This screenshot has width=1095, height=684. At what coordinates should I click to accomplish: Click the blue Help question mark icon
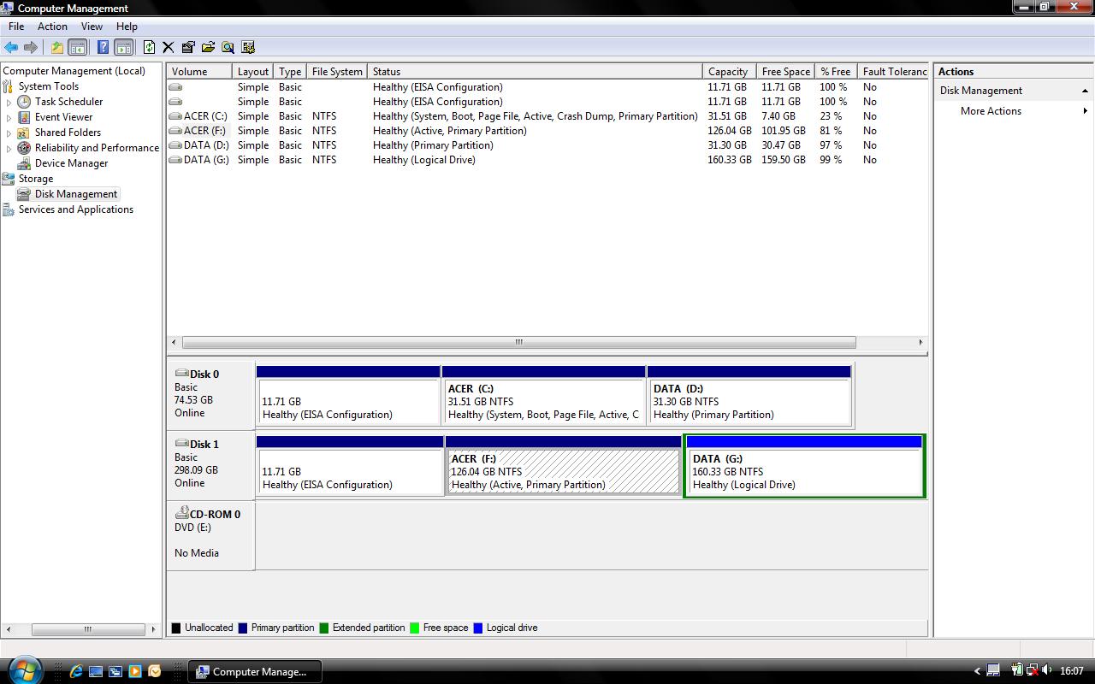[103, 48]
